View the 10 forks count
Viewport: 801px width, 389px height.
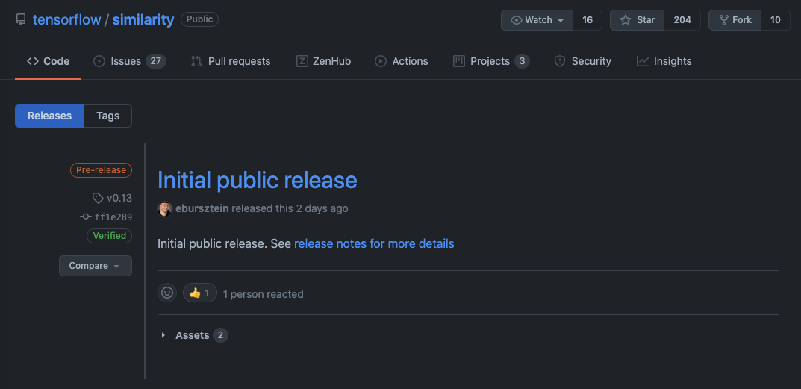tap(776, 20)
